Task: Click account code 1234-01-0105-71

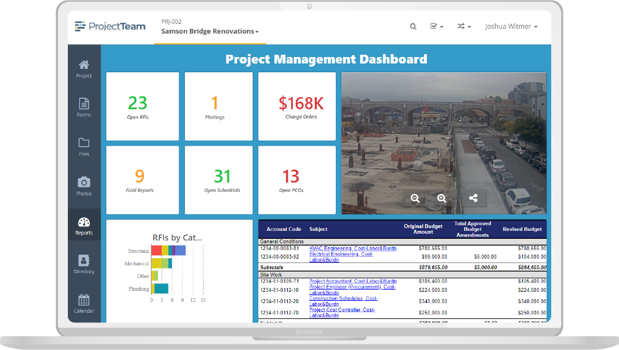Action: click(279, 281)
